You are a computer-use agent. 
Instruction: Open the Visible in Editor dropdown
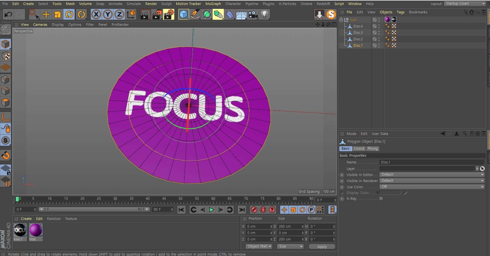(432, 175)
